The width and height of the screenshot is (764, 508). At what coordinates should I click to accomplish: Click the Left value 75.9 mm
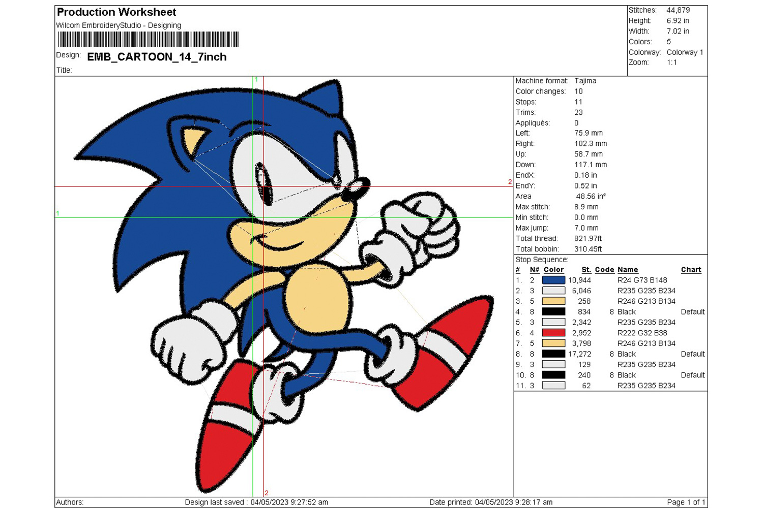point(589,133)
